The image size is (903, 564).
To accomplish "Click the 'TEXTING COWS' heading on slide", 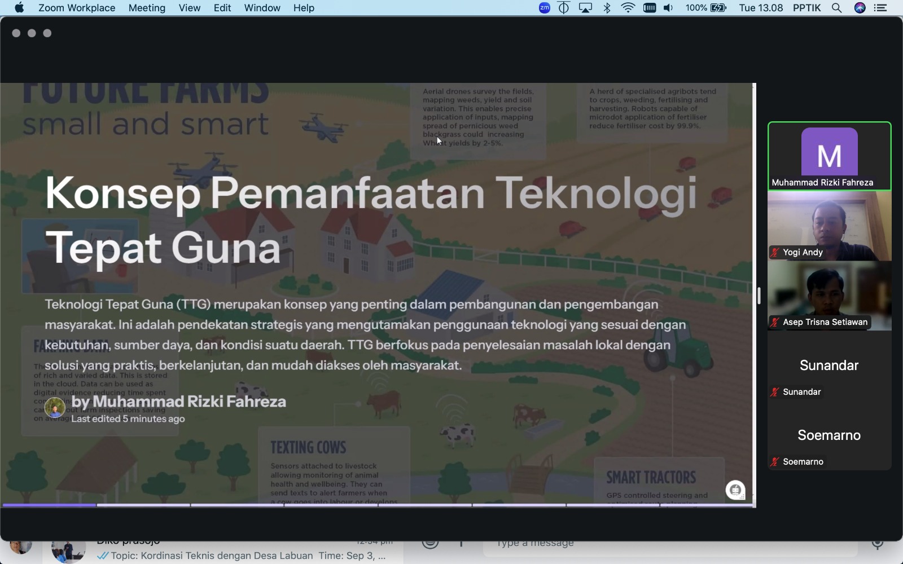I will pyautogui.click(x=308, y=448).
